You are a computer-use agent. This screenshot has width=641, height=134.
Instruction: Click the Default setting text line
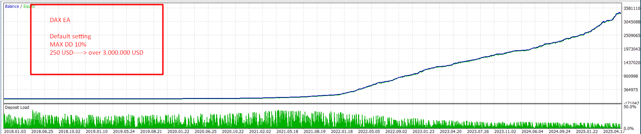tap(70, 36)
